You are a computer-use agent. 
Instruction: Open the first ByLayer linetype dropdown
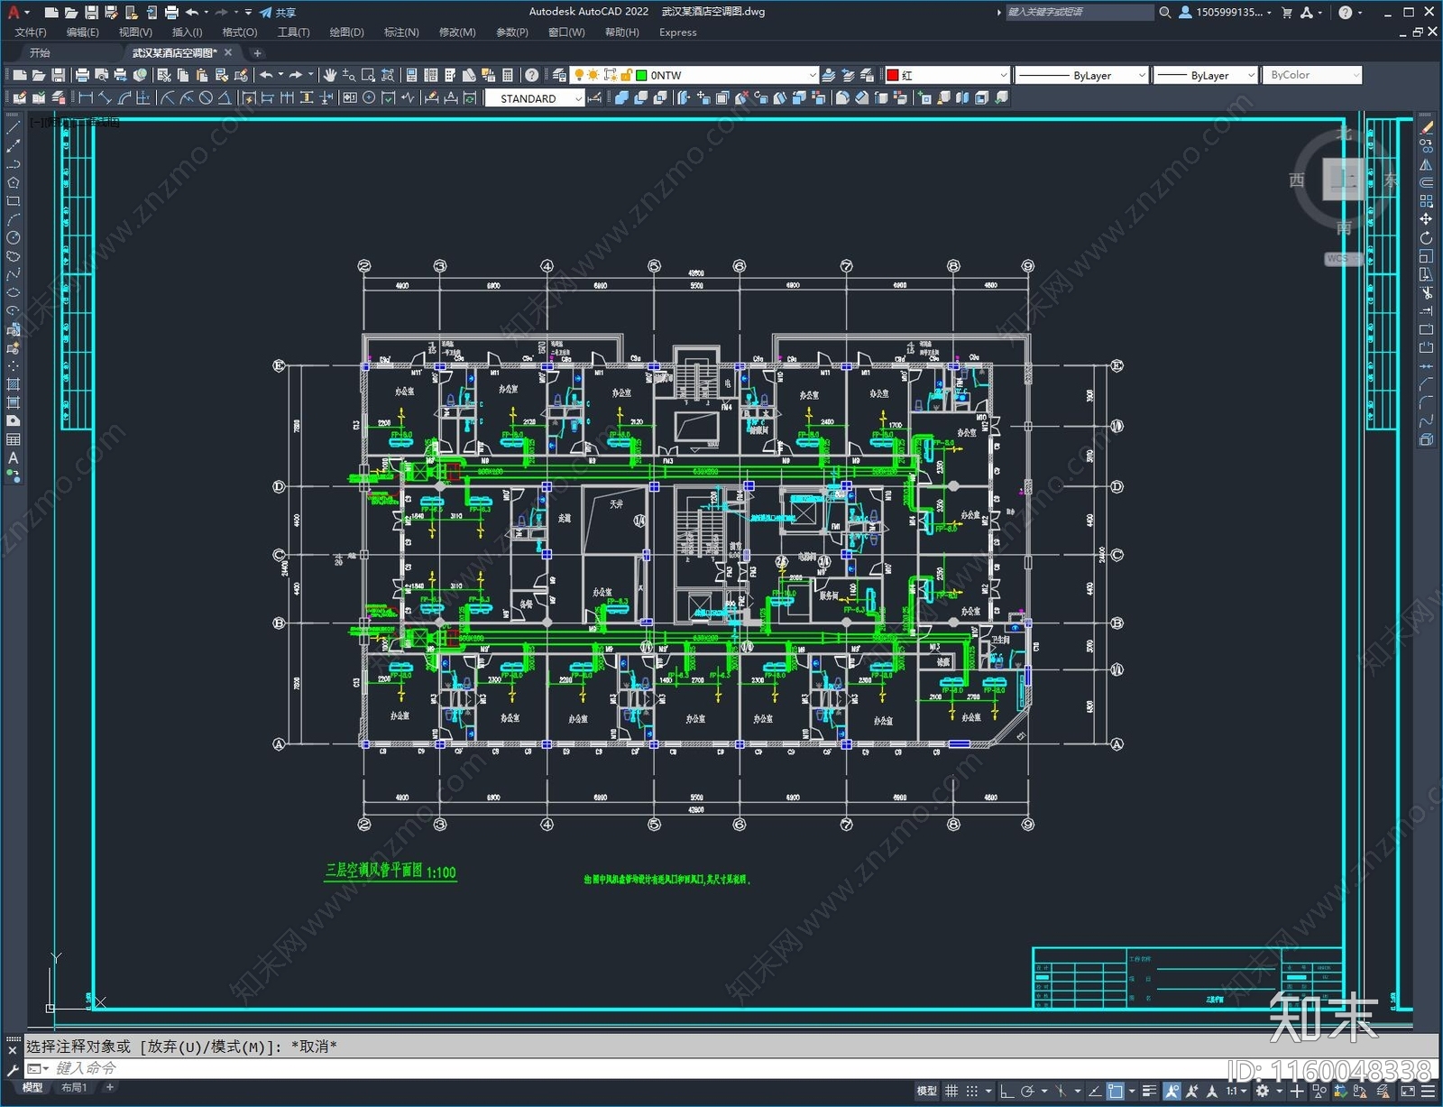click(x=1081, y=75)
